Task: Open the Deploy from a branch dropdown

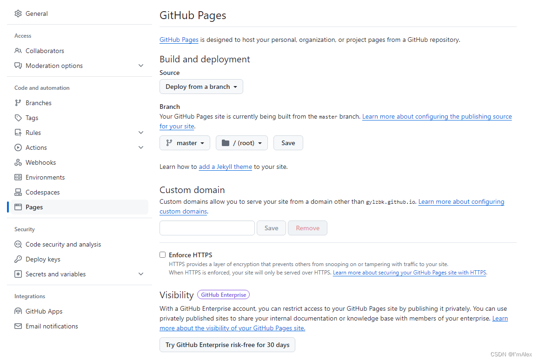Action: [x=201, y=87]
